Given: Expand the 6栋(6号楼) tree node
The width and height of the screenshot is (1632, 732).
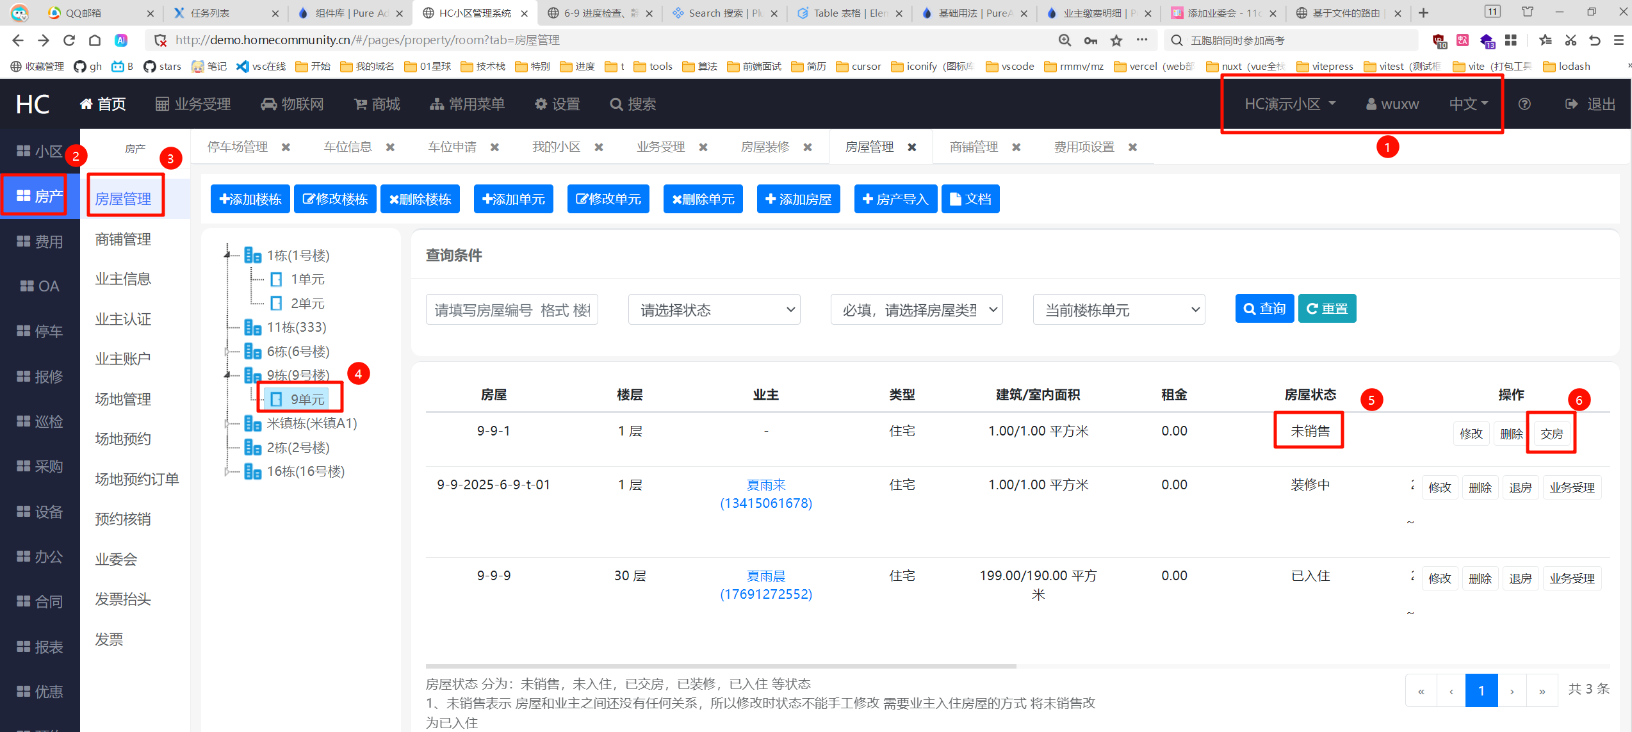Looking at the screenshot, I should pyautogui.click(x=227, y=352).
